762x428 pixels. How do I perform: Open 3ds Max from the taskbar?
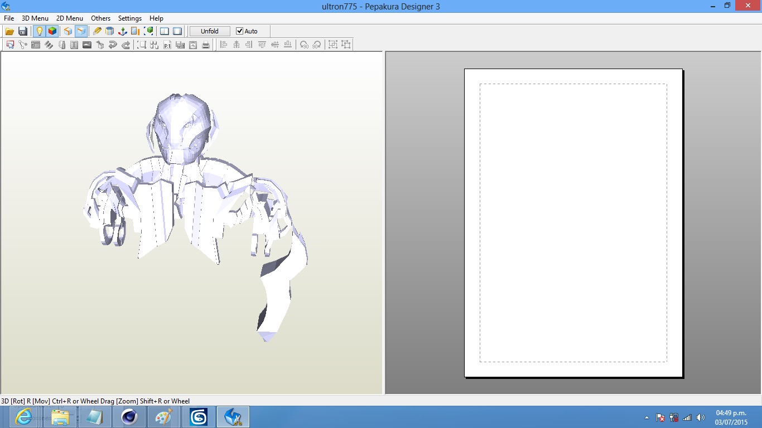pos(199,417)
